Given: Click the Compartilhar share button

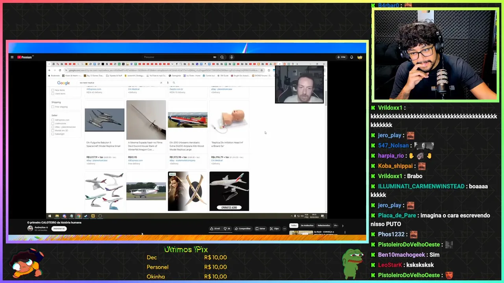Looking at the screenshot, I should [243, 228].
